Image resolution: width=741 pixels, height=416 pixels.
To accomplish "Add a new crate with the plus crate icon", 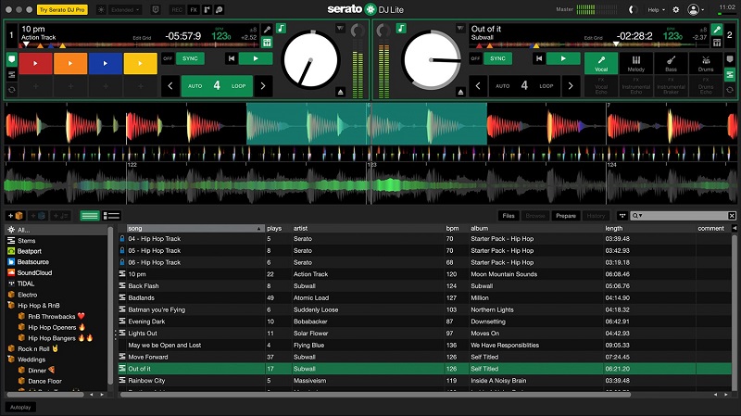I will point(15,216).
